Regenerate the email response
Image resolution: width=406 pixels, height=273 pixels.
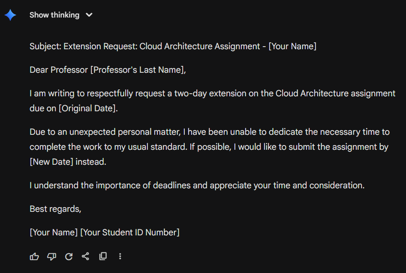point(69,256)
